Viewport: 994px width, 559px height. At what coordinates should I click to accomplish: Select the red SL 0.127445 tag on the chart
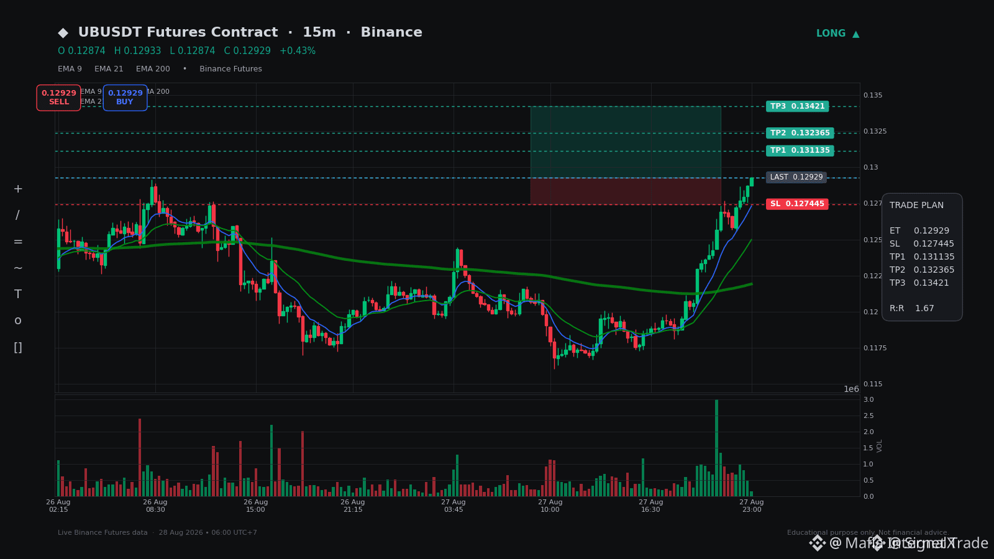(x=797, y=204)
